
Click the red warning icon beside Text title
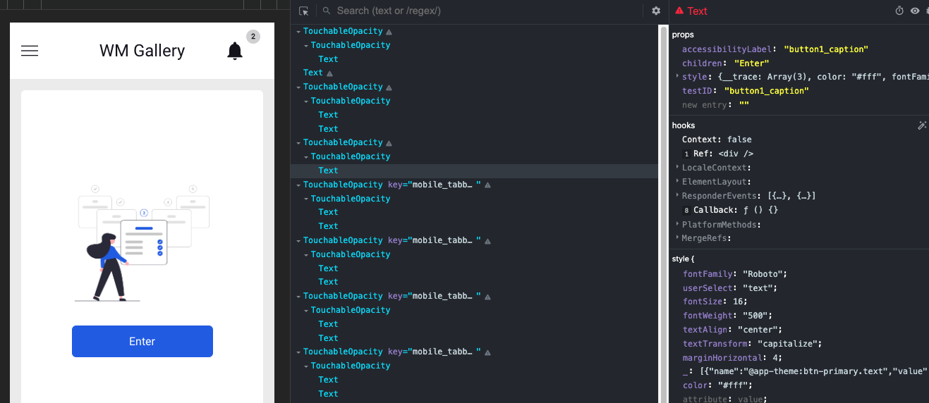click(x=679, y=11)
